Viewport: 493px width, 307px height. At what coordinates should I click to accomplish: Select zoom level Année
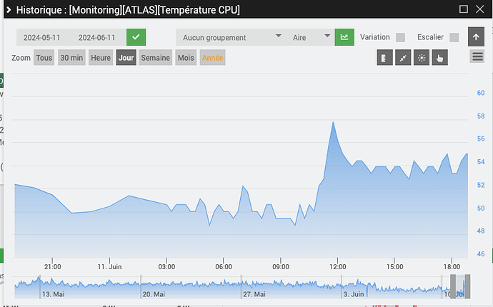212,58
